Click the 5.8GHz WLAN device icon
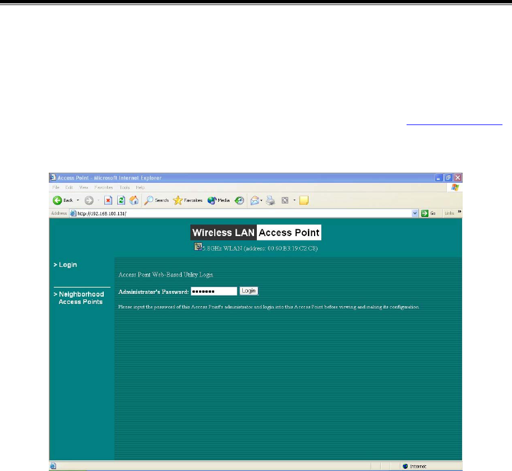Screen dimensions: 512x471 pyautogui.click(x=198, y=247)
